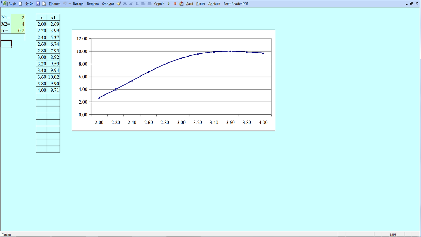Click the NUM indicator in status bar
The width and height of the screenshot is (421, 237).
click(x=393, y=234)
